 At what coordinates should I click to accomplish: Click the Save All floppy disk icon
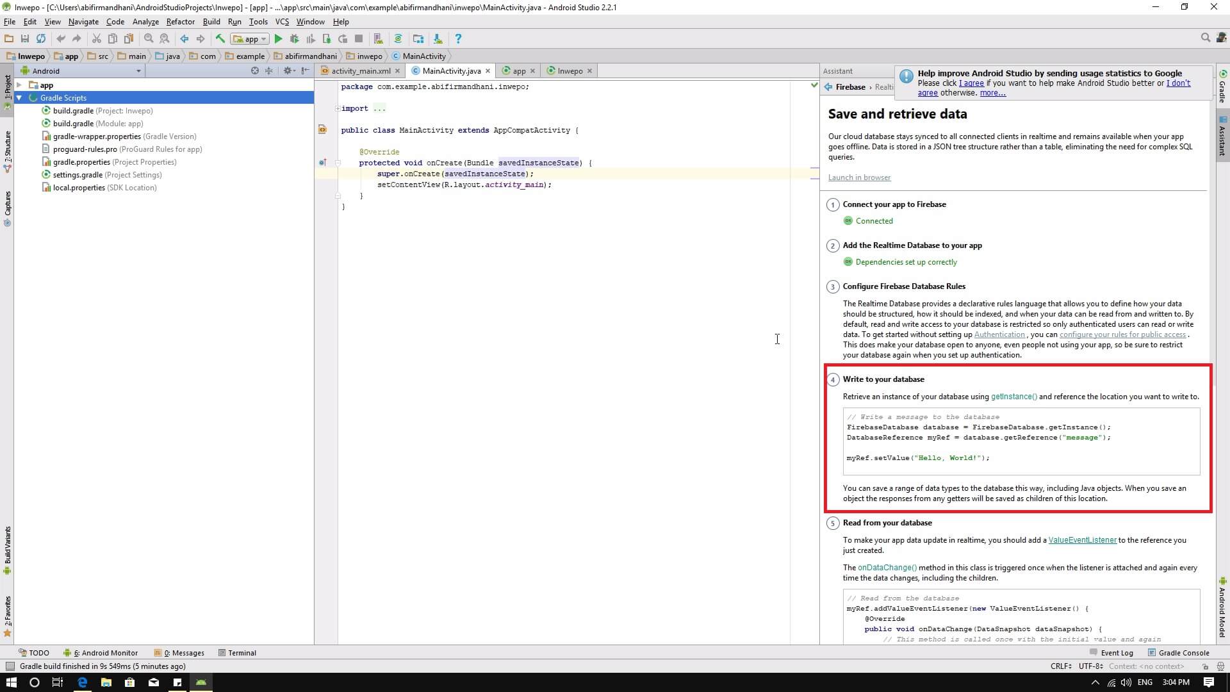(x=25, y=39)
